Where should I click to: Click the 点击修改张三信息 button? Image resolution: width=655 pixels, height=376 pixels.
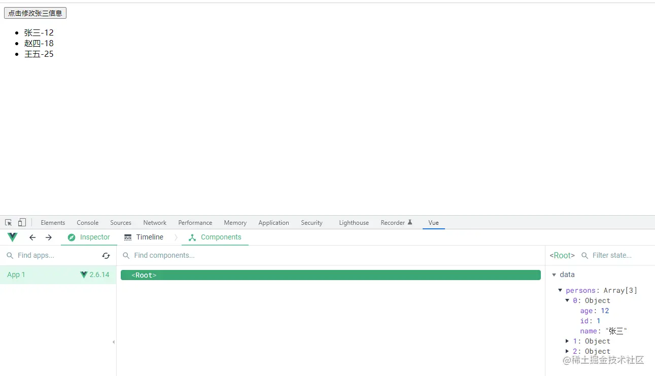(x=35, y=13)
